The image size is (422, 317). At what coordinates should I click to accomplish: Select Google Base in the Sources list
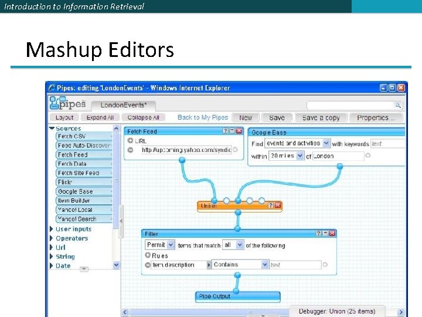point(84,191)
